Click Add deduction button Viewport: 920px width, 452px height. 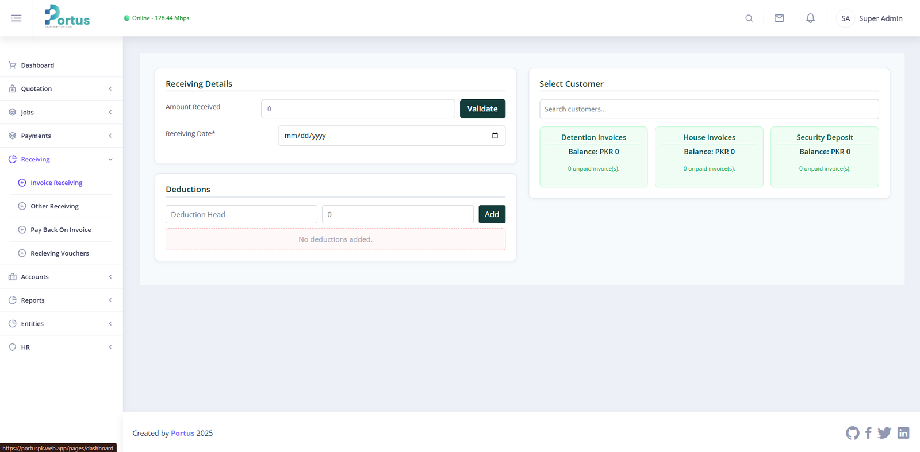point(492,214)
